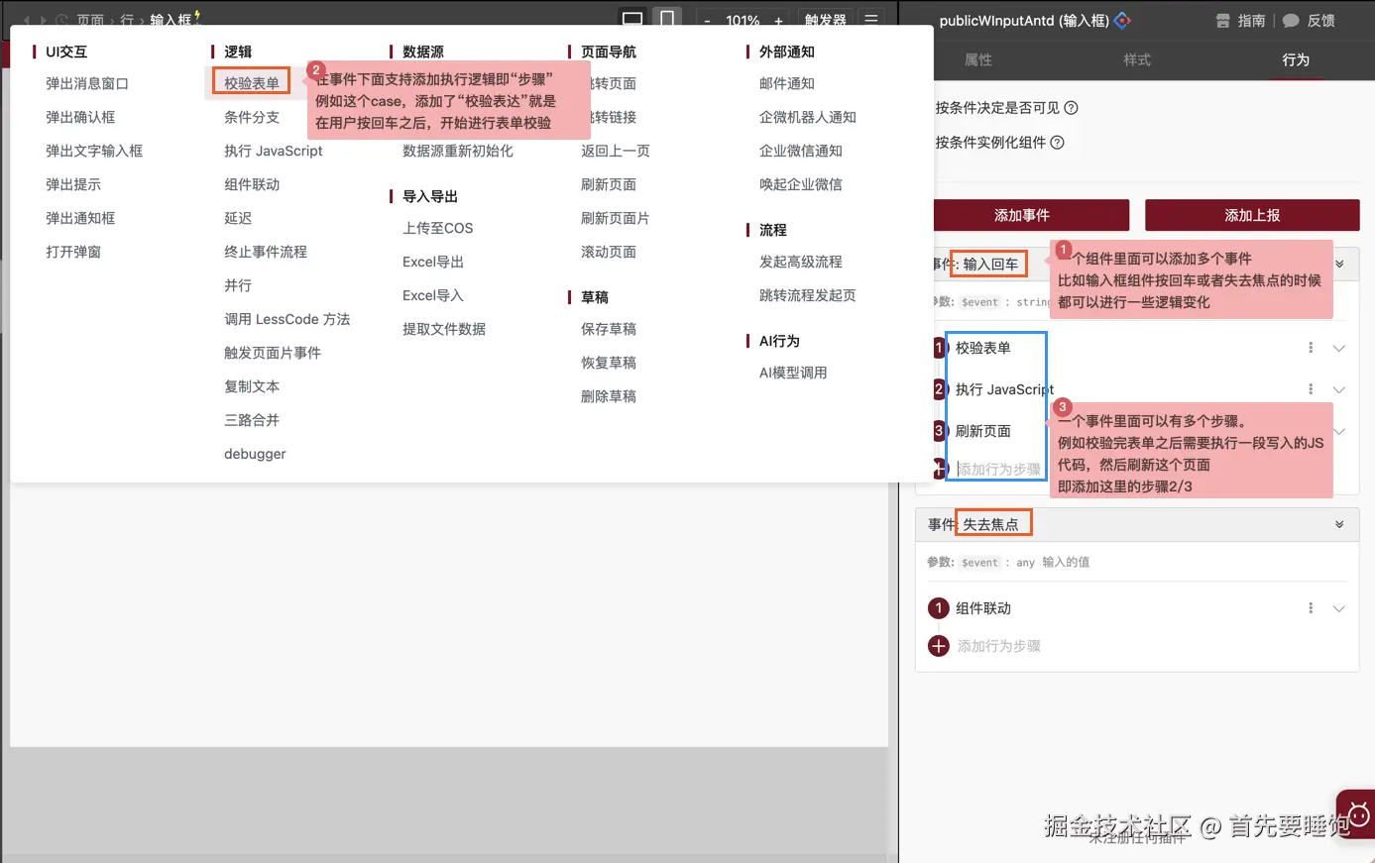Click the 触发器 toolbar button

point(826,20)
